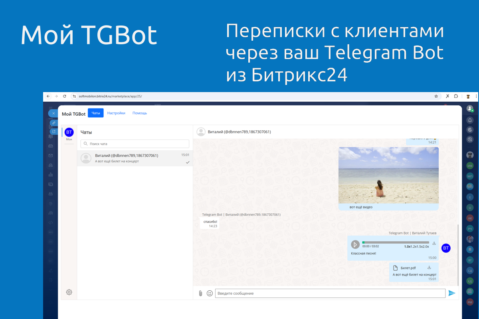Click 'Классная песня!' message text
This screenshot has height=319, width=479.
(x=363, y=253)
